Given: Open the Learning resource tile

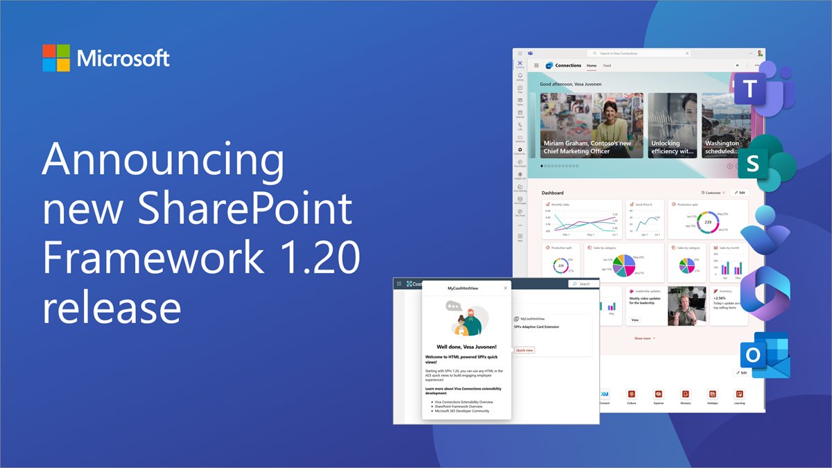Looking at the screenshot, I should coord(740,395).
